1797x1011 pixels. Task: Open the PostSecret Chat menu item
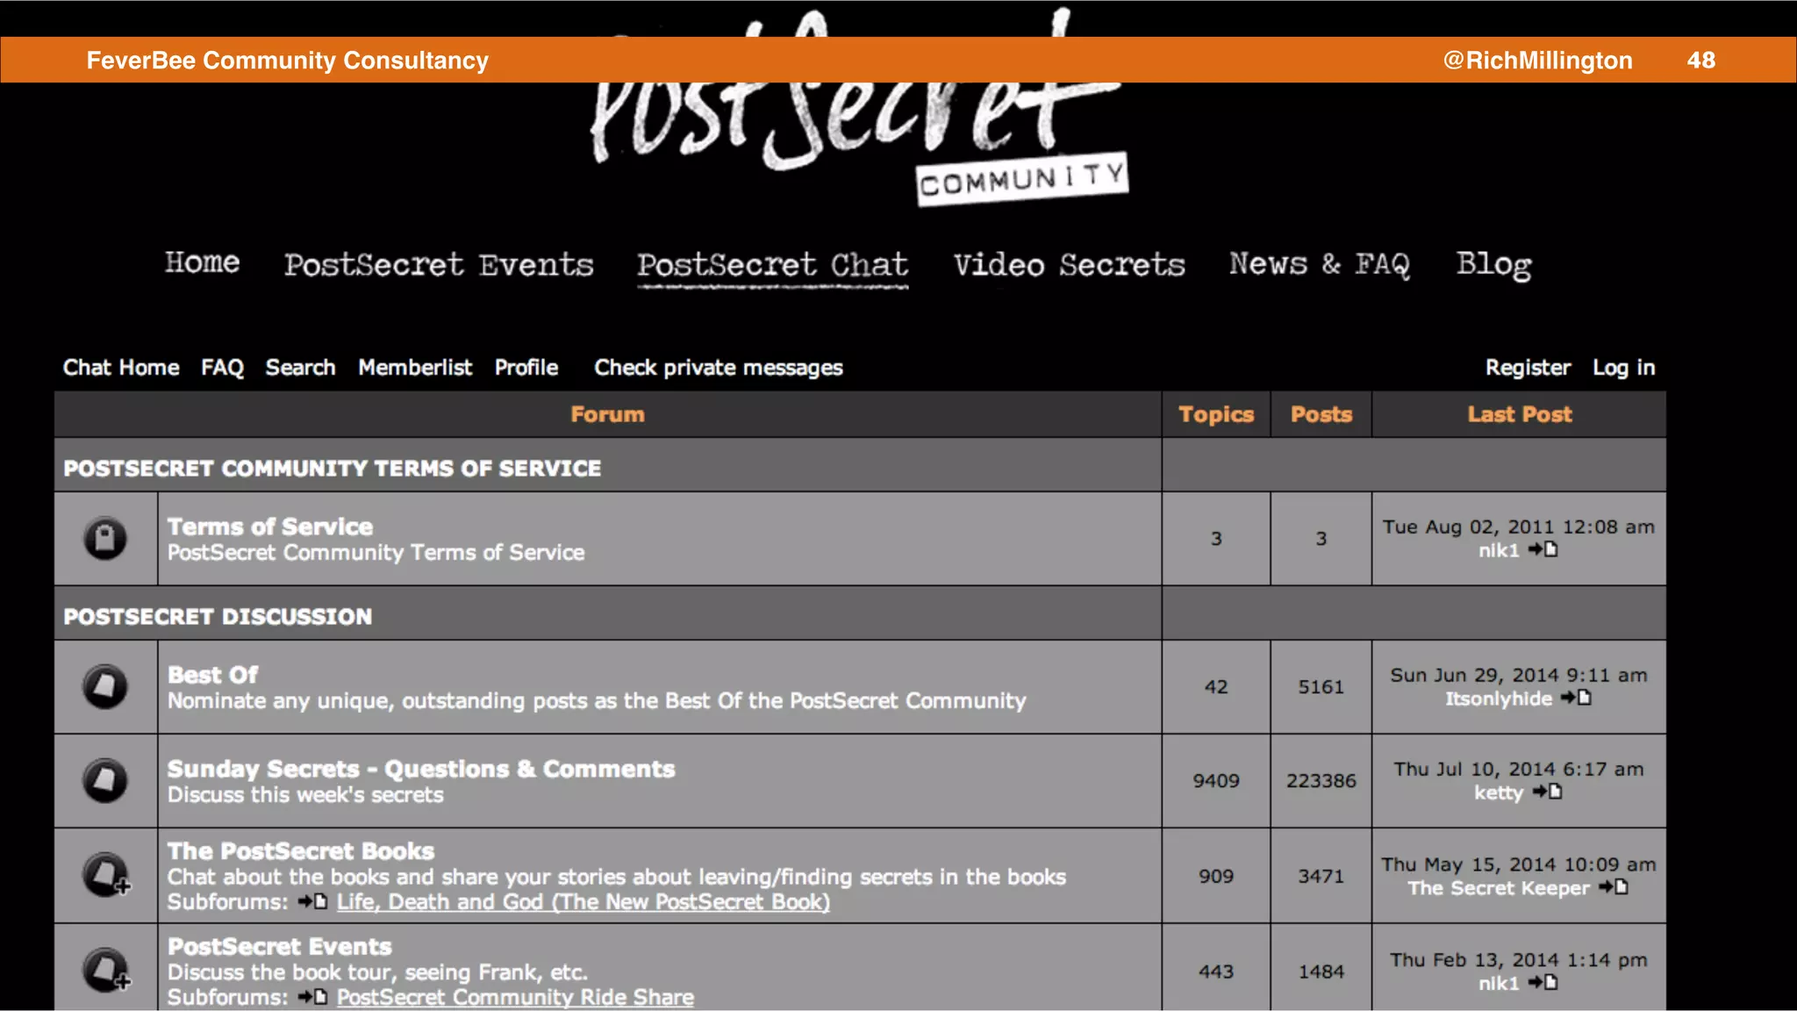click(772, 265)
